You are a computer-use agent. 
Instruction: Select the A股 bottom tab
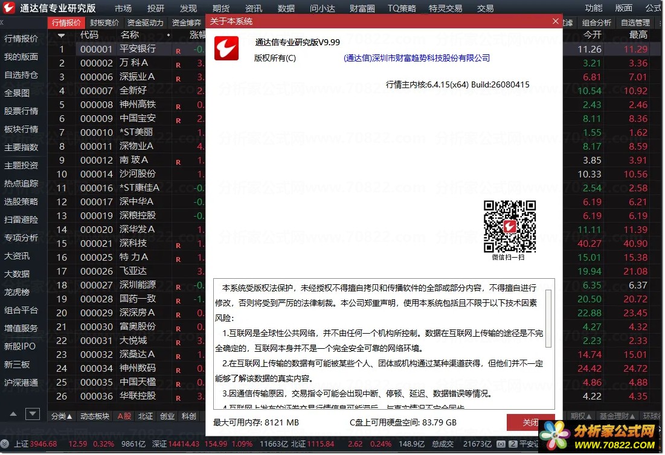point(124,416)
